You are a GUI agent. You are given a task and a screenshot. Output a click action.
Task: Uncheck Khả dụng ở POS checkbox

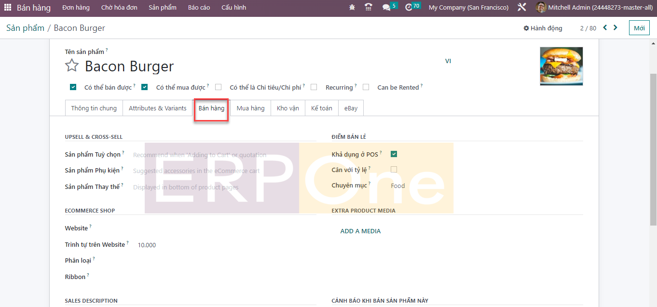(x=394, y=154)
